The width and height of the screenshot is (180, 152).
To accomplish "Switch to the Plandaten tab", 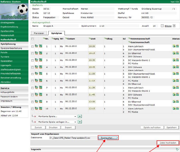I will [x=39, y=33].
